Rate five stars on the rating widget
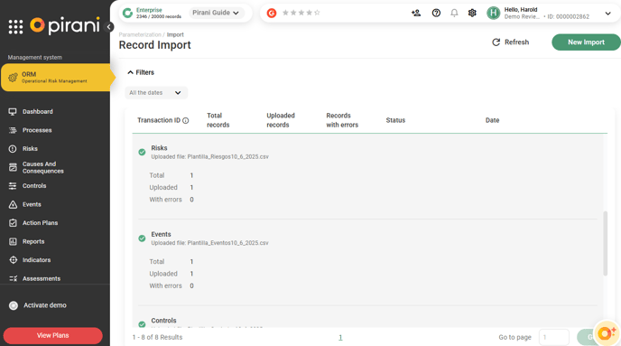621x346 pixels. (x=317, y=13)
